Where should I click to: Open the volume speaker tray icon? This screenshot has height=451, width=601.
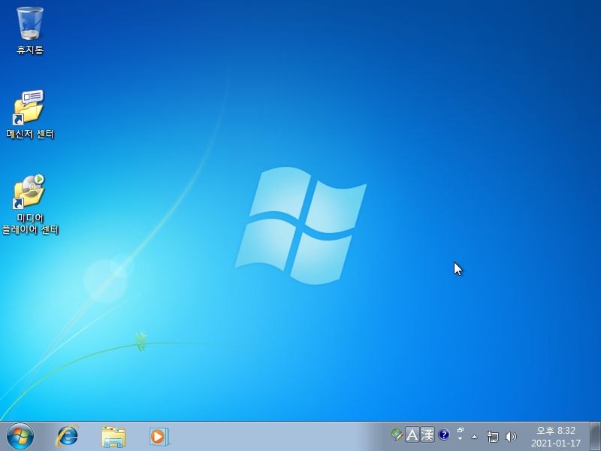pyautogui.click(x=511, y=437)
